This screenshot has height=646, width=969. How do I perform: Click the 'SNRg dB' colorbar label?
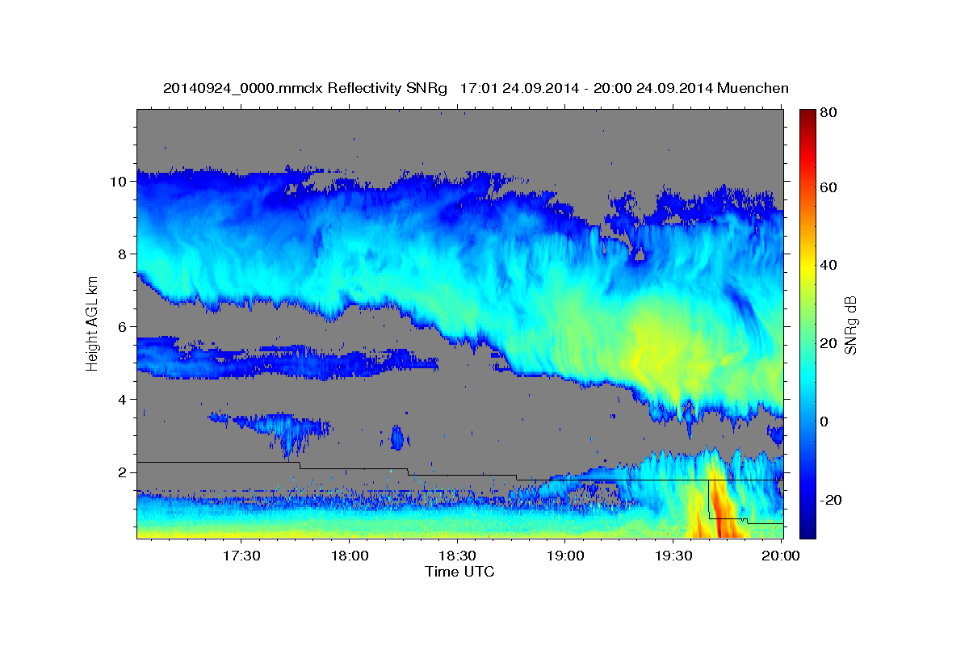tap(850, 325)
